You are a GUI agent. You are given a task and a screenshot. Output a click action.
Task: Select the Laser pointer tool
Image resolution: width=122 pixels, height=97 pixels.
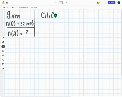pos(3,68)
